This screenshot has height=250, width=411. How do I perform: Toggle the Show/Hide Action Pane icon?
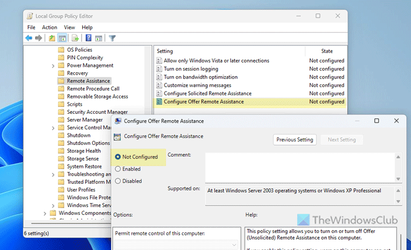coord(97,38)
